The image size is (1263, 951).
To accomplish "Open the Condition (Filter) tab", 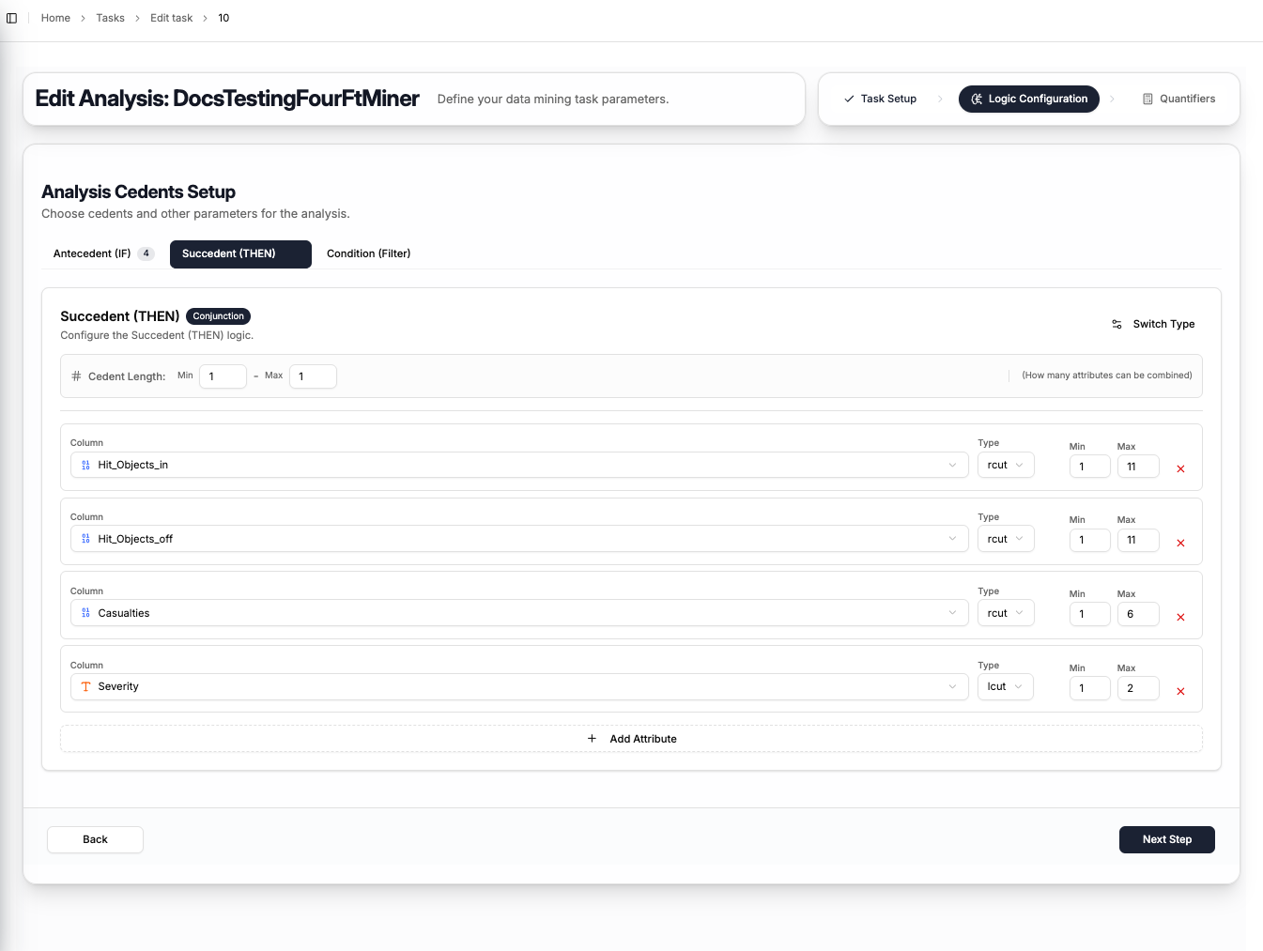I will tap(368, 253).
